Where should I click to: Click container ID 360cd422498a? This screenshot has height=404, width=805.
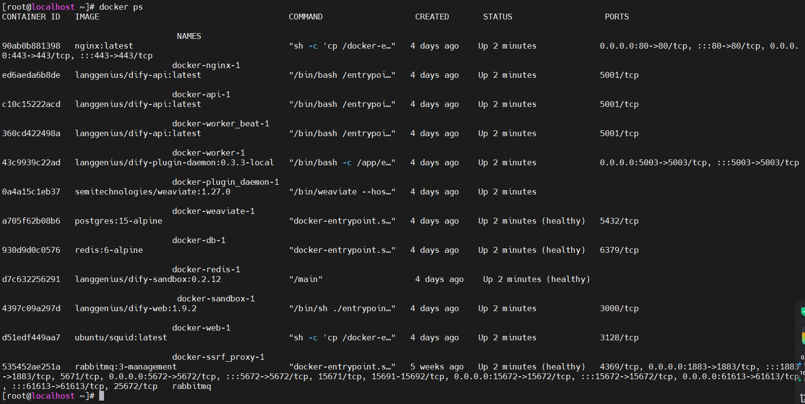pos(31,133)
